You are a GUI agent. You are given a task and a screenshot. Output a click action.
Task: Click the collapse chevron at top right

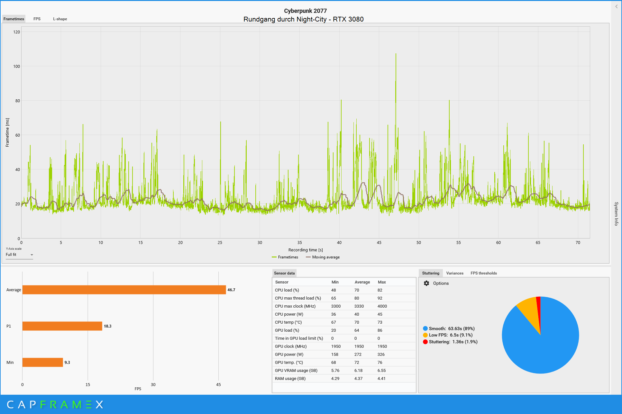[x=616, y=6]
